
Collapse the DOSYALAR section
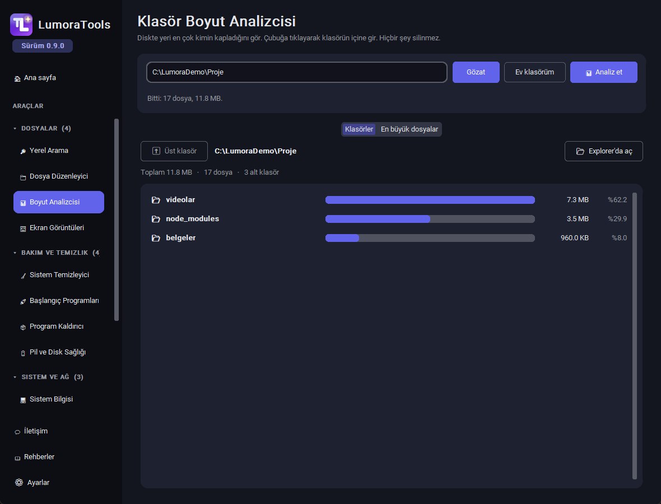[x=15, y=129]
